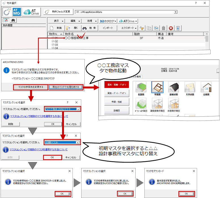Click マスタの参照先を変更する button
Image resolution: width=220 pixels, height=198 pixels.
tap(31, 87)
